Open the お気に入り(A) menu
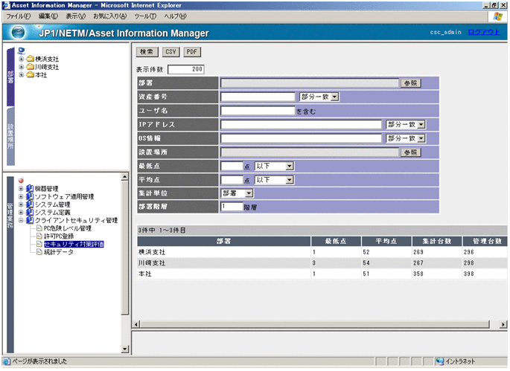 pos(109,16)
